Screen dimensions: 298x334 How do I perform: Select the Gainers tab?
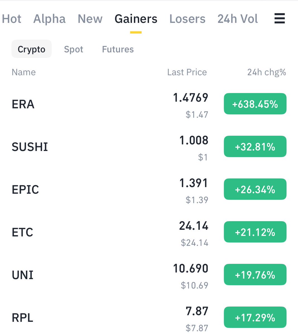(x=136, y=19)
